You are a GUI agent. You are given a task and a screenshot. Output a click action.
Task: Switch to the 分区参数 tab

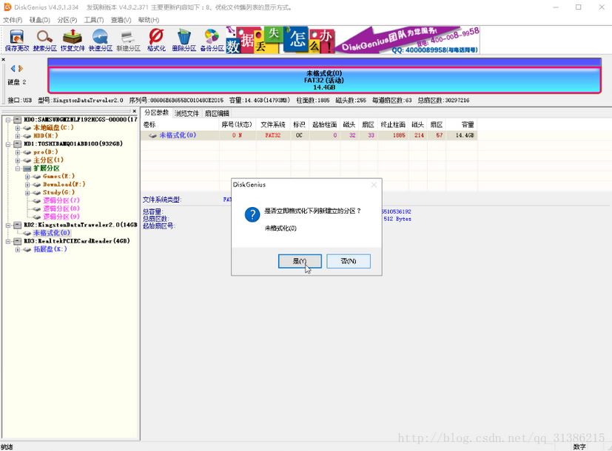coord(156,112)
